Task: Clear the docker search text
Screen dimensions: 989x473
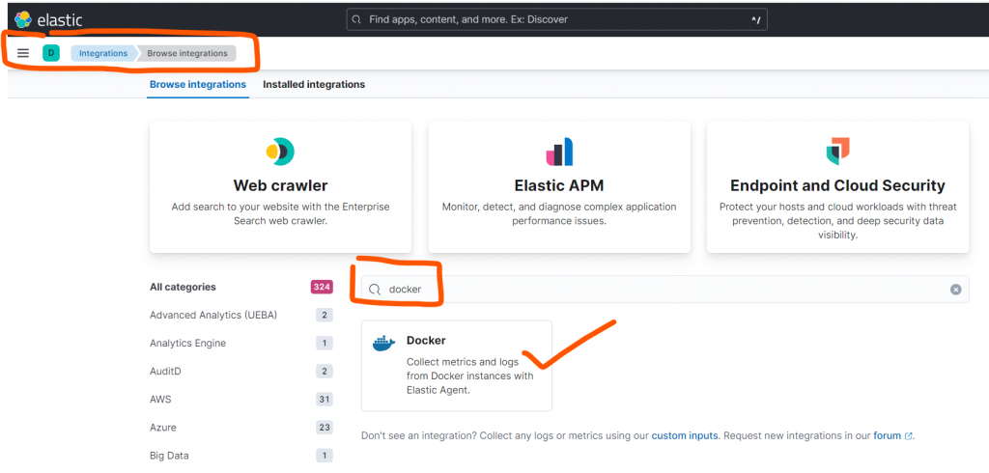Action: pos(955,289)
